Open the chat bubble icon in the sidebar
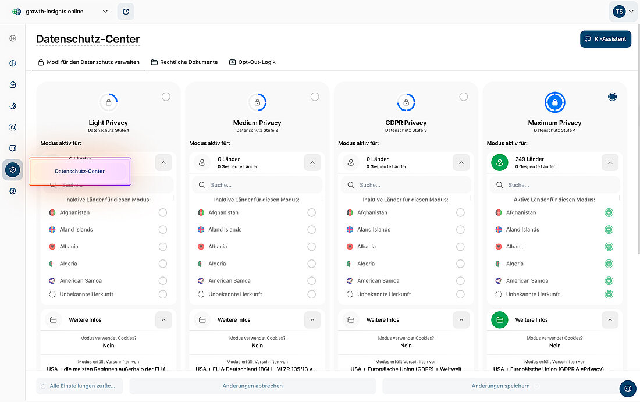This screenshot has width=640, height=402. 13,148
